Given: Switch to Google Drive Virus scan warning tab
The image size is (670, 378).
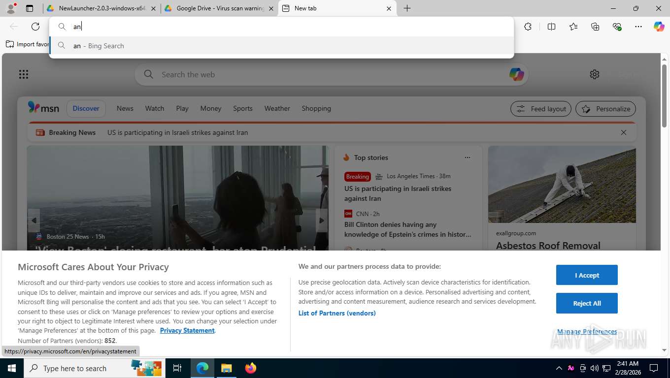Looking at the screenshot, I should pyautogui.click(x=220, y=8).
